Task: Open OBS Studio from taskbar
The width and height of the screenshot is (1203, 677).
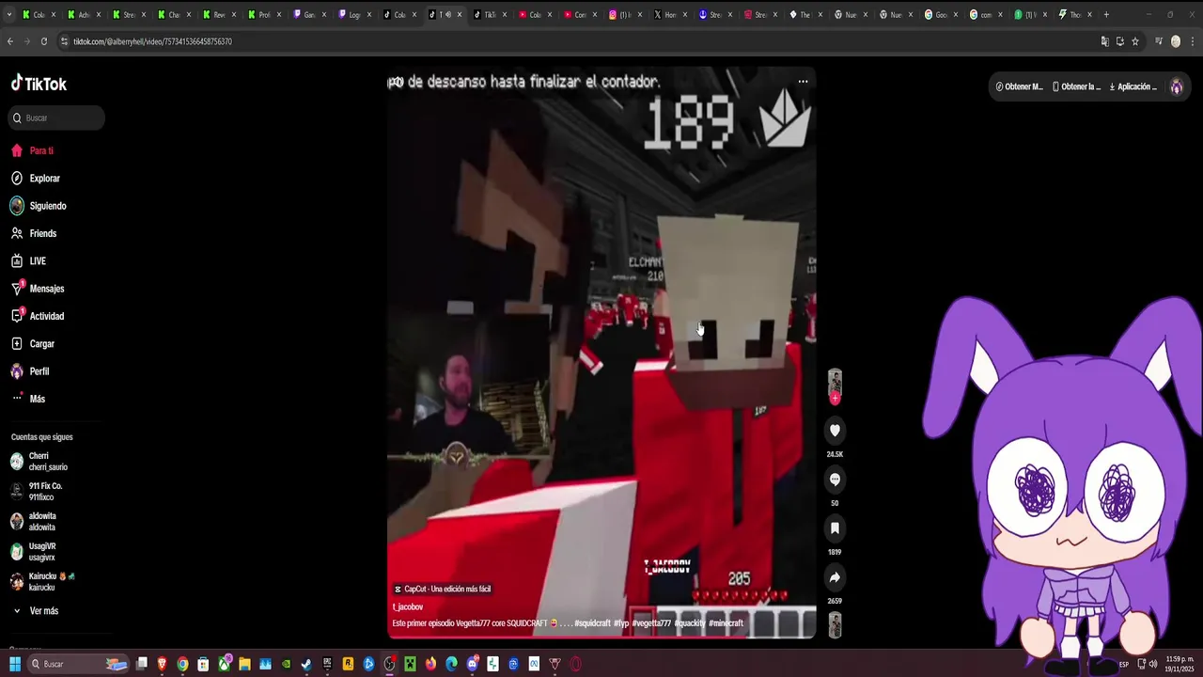Action: click(x=389, y=664)
